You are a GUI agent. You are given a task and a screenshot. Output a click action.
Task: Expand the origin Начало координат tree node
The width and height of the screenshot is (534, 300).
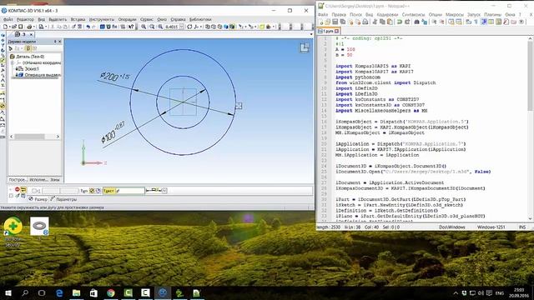coord(13,62)
